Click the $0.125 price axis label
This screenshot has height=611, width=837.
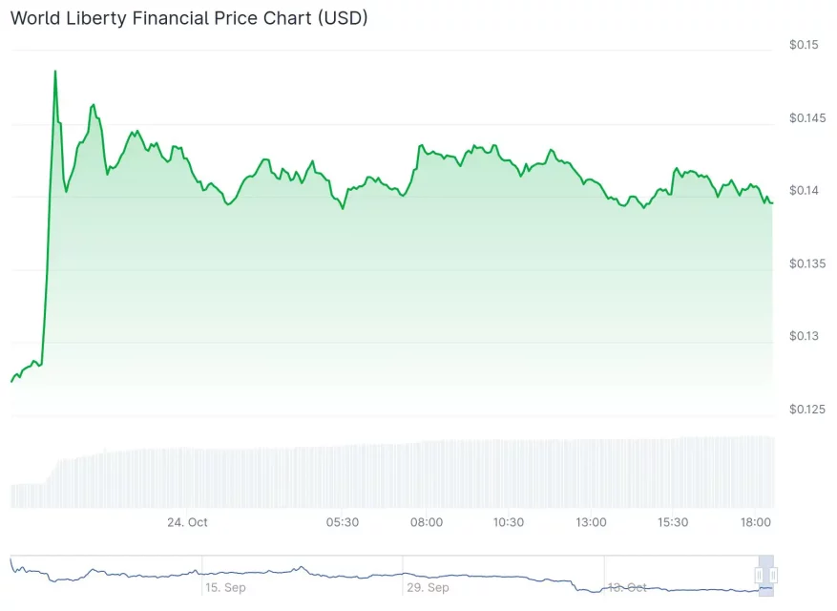tap(807, 410)
